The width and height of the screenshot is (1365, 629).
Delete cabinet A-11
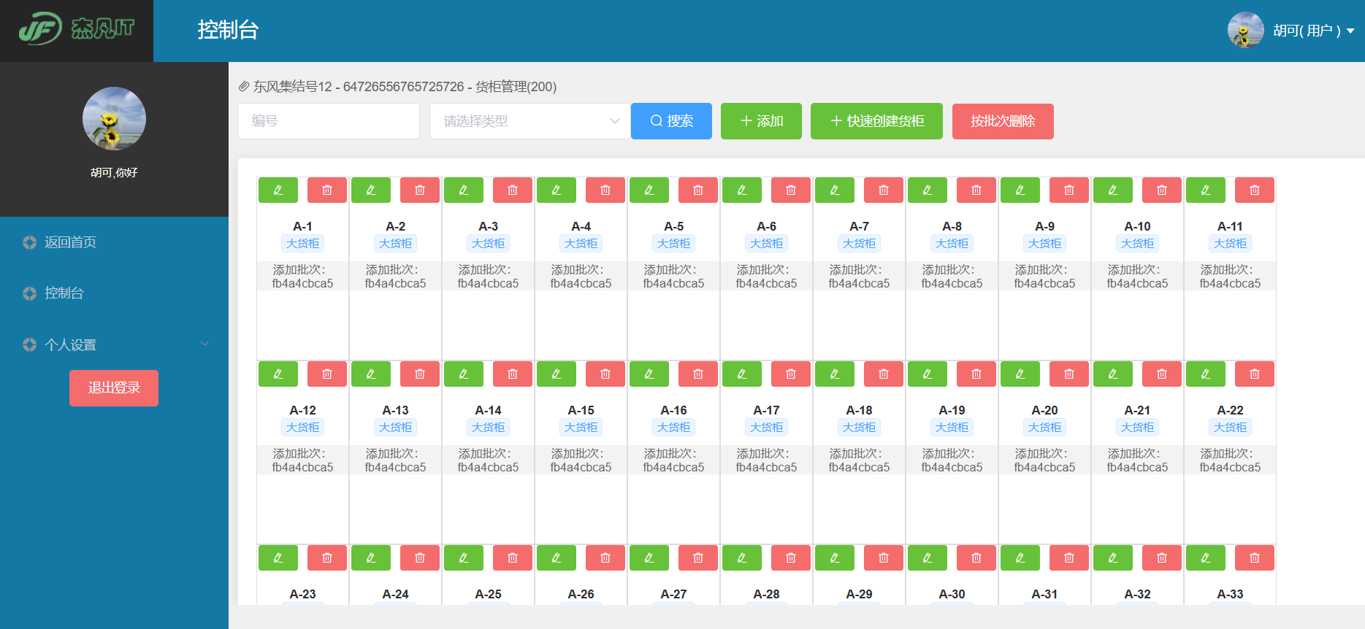(1255, 190)
